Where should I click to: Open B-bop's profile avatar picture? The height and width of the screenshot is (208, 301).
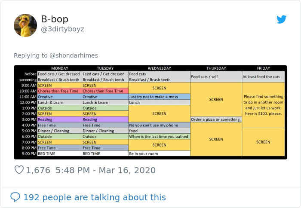click(25, 25)
